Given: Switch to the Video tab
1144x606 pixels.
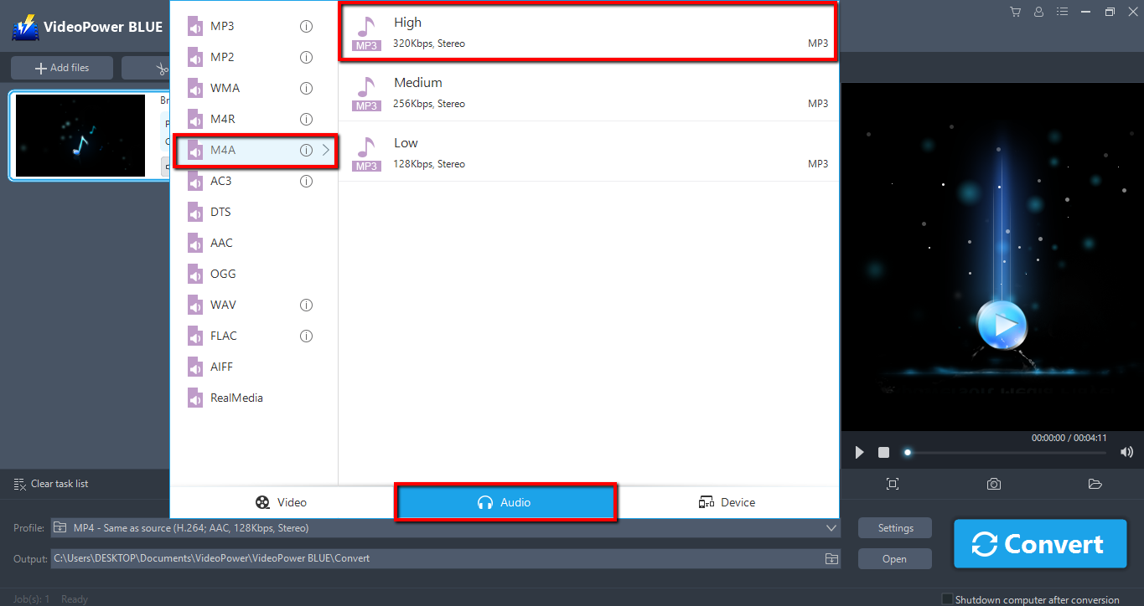Looking at the screenshot, I should (x=282, y=502).
